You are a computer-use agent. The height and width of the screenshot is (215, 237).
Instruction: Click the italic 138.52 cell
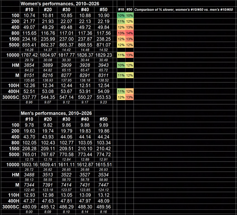[x=104, y=80]
